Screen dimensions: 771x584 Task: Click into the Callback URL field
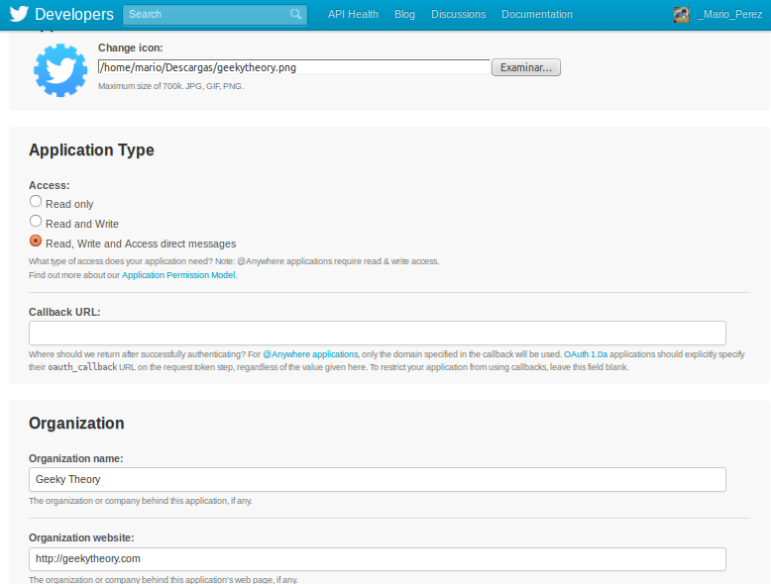coord(378,333)
